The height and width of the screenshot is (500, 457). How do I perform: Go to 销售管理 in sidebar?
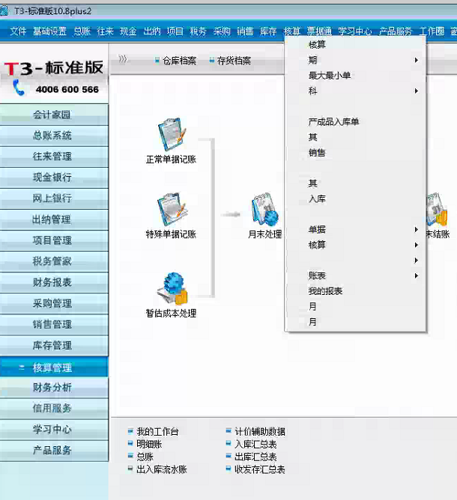(54, 324)
